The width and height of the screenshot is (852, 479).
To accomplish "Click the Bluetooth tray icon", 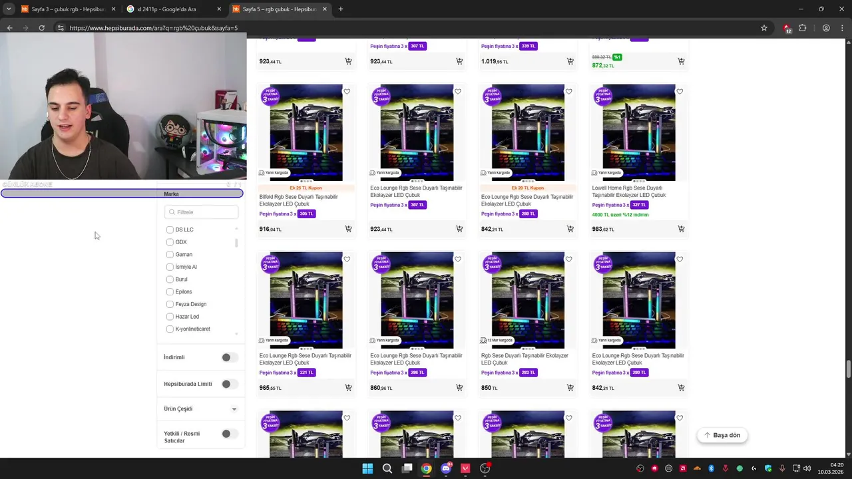I will (712, 468).
